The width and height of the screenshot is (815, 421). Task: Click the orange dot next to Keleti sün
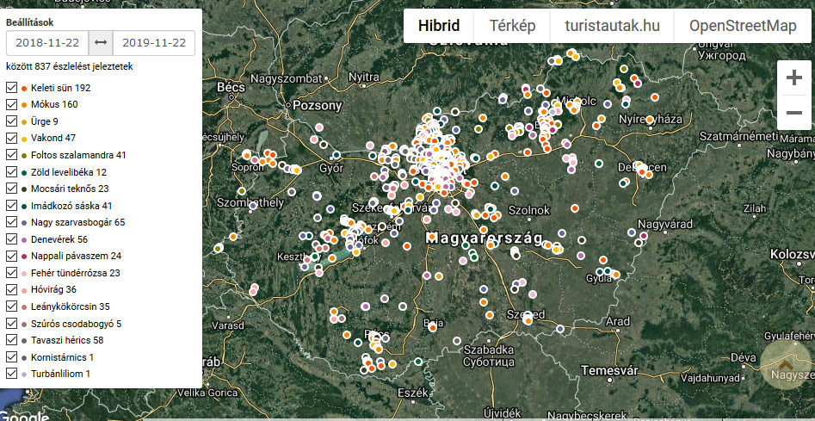coord(24,88)
